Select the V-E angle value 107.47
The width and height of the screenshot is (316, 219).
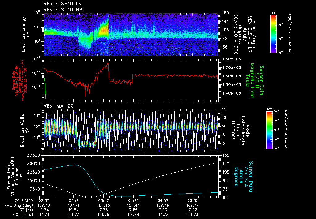(x=193, y=205)
